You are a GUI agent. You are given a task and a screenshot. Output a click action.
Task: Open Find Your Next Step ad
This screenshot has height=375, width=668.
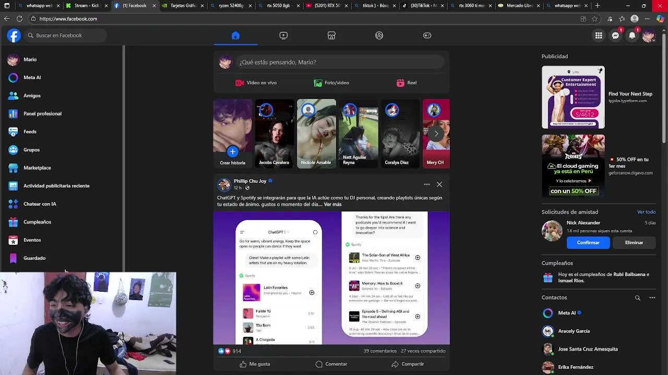598,97
